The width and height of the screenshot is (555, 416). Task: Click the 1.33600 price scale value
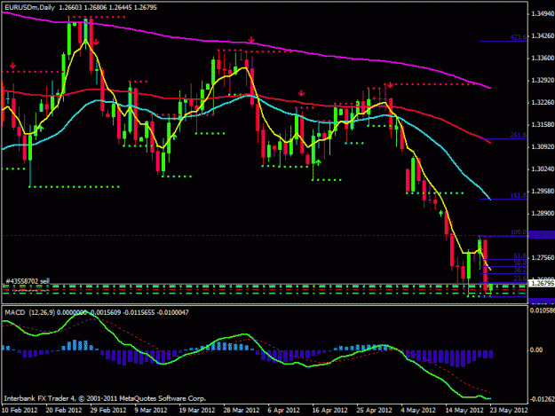[543, 58]
